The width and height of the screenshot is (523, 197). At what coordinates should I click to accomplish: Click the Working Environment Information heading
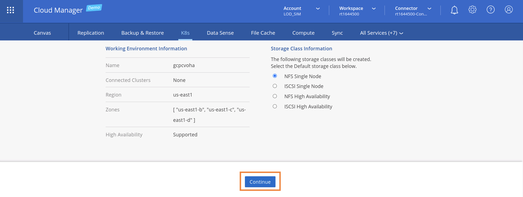pyautogui.click(x=146, y=49)
